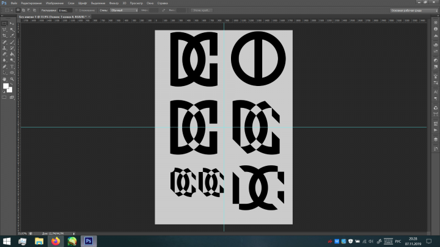Swap width and height values
The image size is (440, 247).
(x=163, y=10)
